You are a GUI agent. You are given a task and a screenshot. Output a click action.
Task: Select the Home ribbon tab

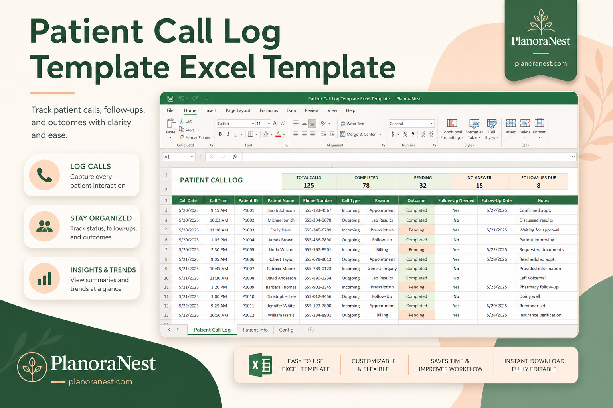[190, 110]
